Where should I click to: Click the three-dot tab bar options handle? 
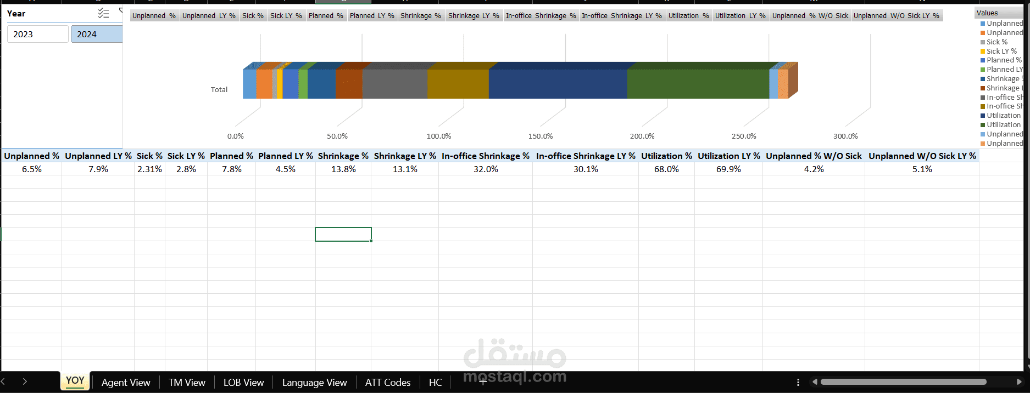[798, 382]
